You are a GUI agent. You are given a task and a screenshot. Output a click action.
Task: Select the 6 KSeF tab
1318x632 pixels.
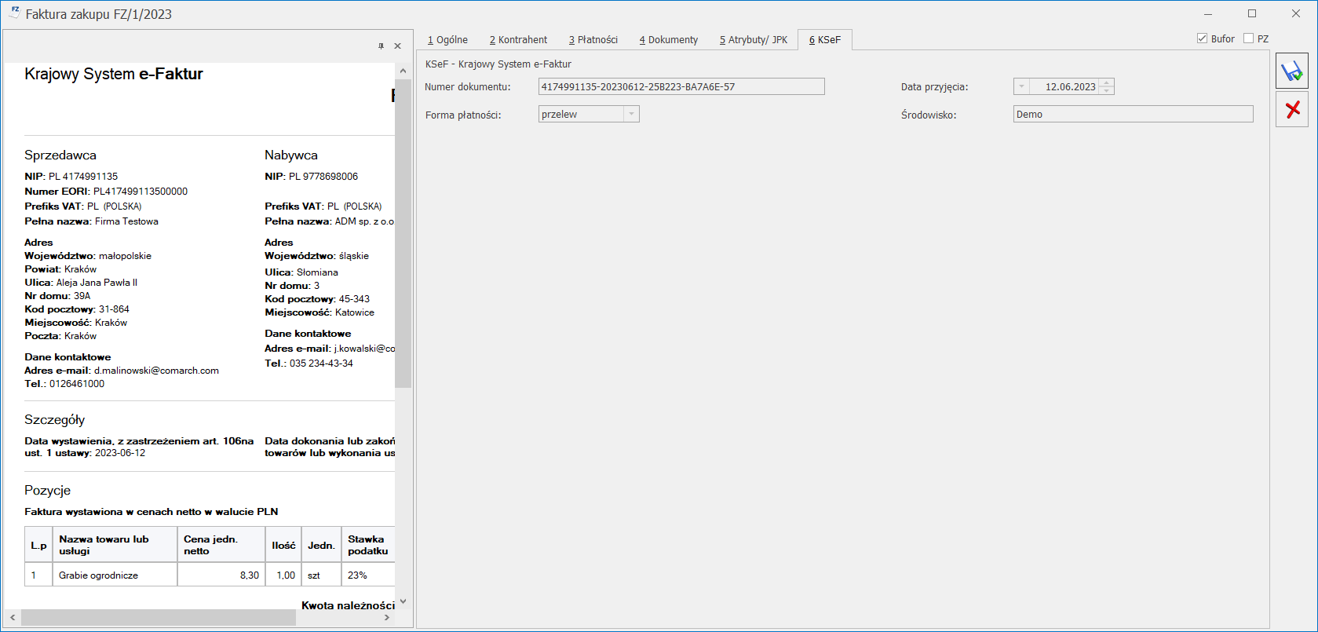pyautogui.click(x=825, y=40)
